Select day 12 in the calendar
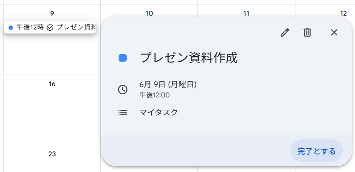 [343, 13]
